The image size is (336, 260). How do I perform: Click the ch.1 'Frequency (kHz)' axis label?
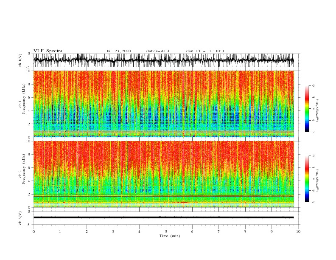23,99
